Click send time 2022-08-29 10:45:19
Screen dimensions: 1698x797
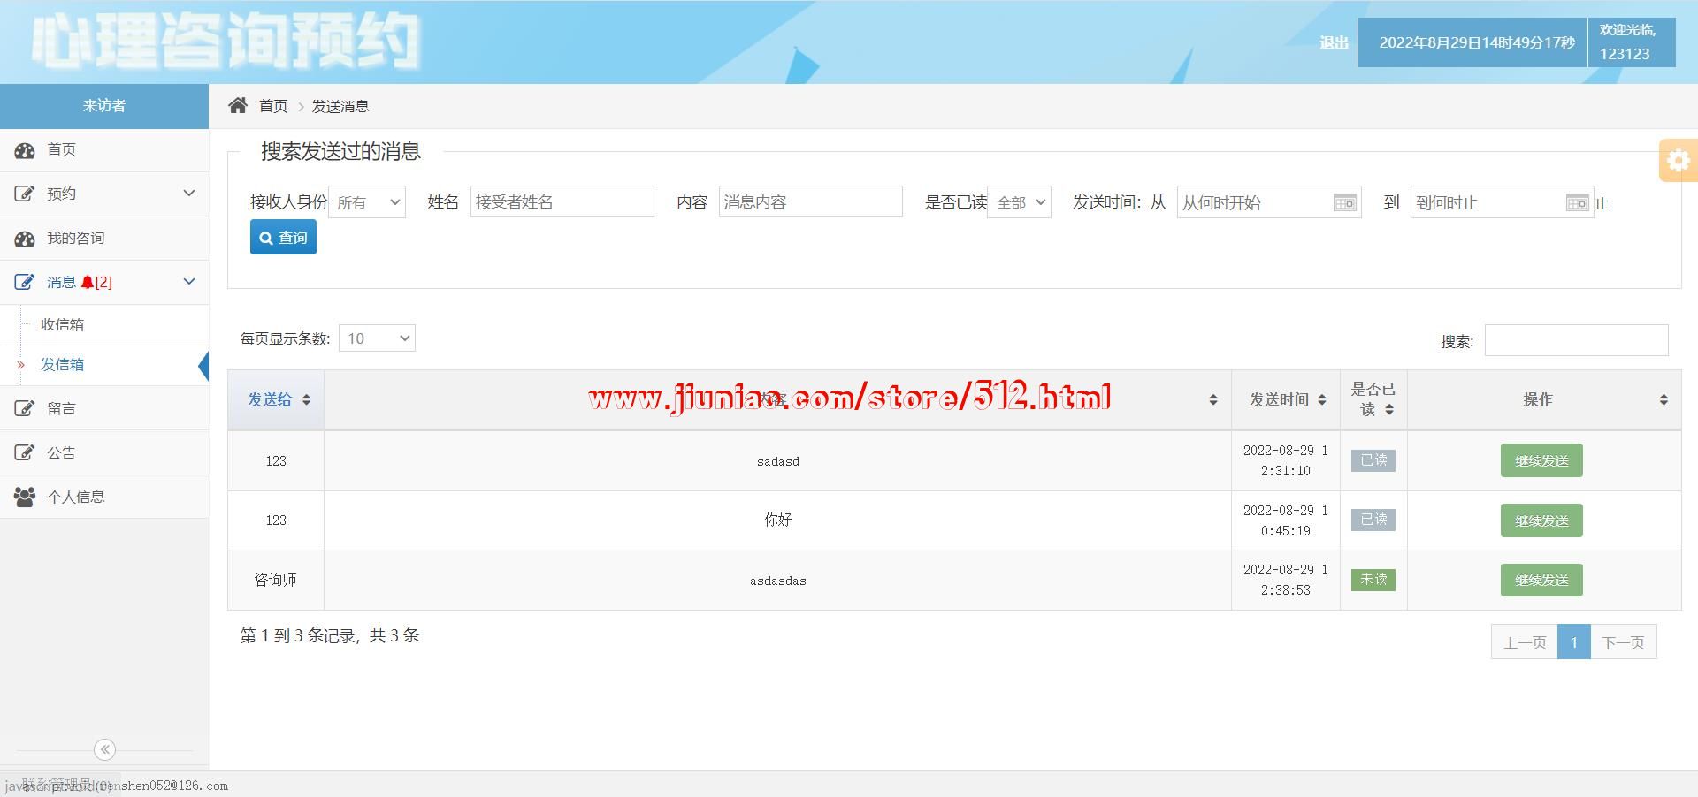[x=1286, y=520]
